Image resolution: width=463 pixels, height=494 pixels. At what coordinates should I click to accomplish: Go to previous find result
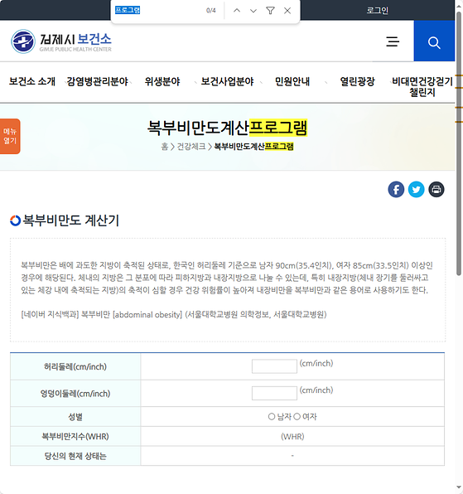coord(237,11)
